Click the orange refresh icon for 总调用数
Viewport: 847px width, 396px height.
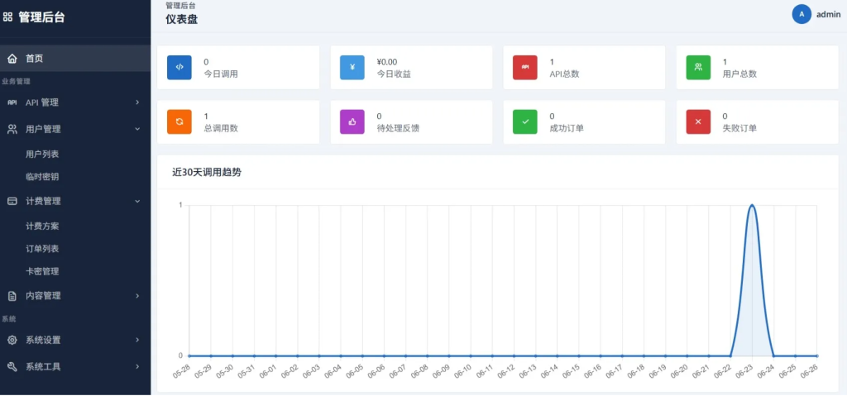tap(179, 122)
